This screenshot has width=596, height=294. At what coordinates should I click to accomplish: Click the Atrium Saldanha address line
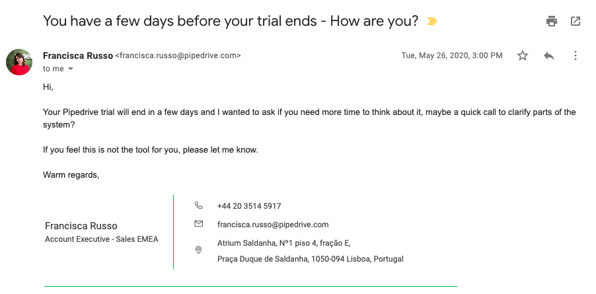click(x=284, y=242)
